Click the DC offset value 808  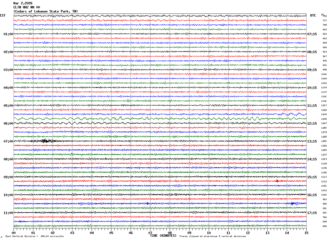click(325, 30)
